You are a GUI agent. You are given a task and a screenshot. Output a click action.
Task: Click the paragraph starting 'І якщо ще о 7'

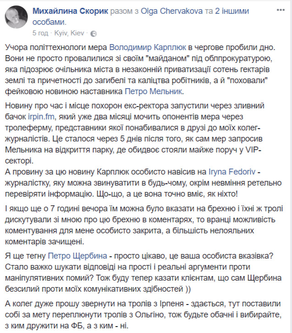144,225
